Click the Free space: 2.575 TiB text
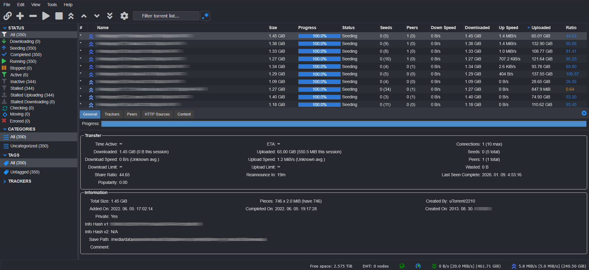This screenshot has width=589, height=270. pyautogui.click(x=331, y=266)
